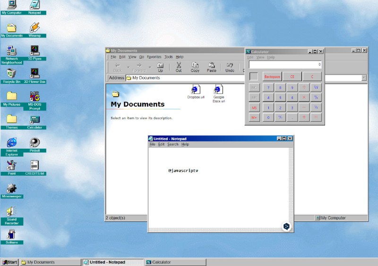The image size is (378, 266).
Task: Select the Google Docs.url file in My Documents
Action: 219,94
